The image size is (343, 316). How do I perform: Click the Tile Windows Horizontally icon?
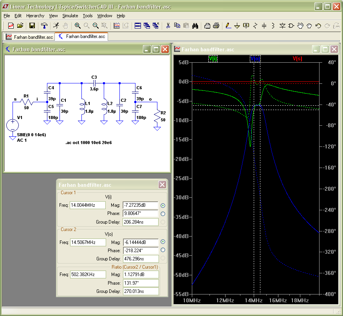coord(138,26)
